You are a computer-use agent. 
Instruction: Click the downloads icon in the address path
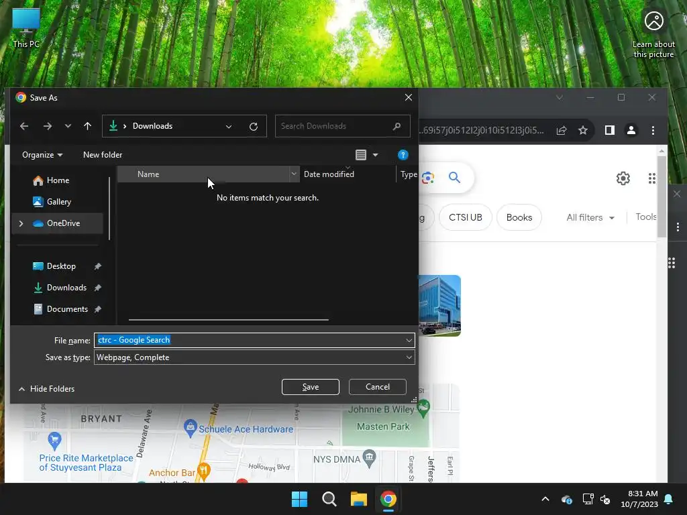113,126
